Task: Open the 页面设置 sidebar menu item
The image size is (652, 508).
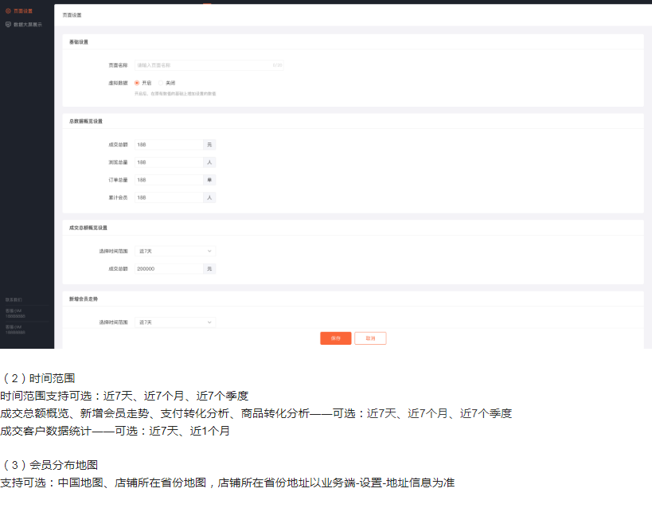Action: coord(23,11)
